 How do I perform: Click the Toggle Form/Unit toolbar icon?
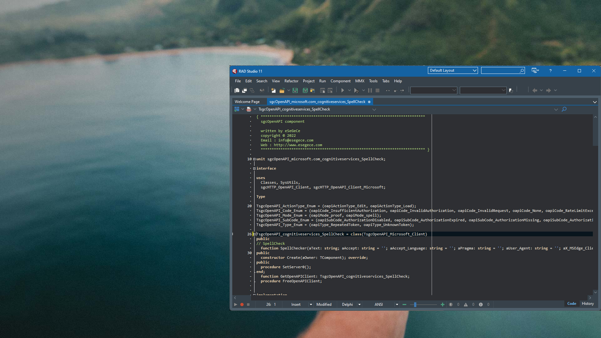252,90
